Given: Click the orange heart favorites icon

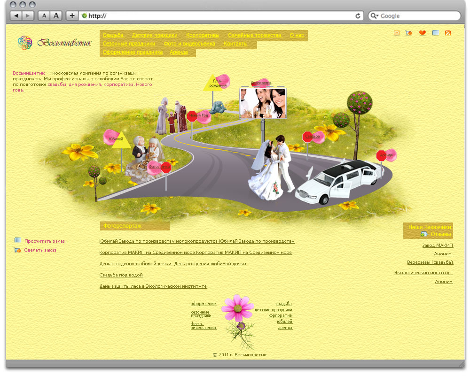Looking at the screenshot, I should (x=423, y=33).
